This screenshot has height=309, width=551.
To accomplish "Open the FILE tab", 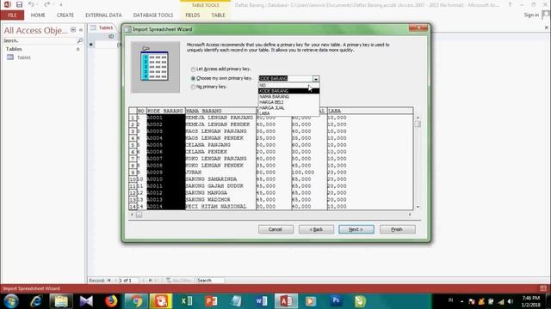I will pos(12,15).
